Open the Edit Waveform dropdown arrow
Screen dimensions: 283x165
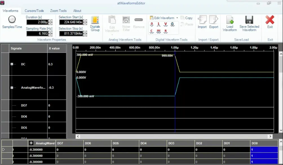(x=177, y=18)
